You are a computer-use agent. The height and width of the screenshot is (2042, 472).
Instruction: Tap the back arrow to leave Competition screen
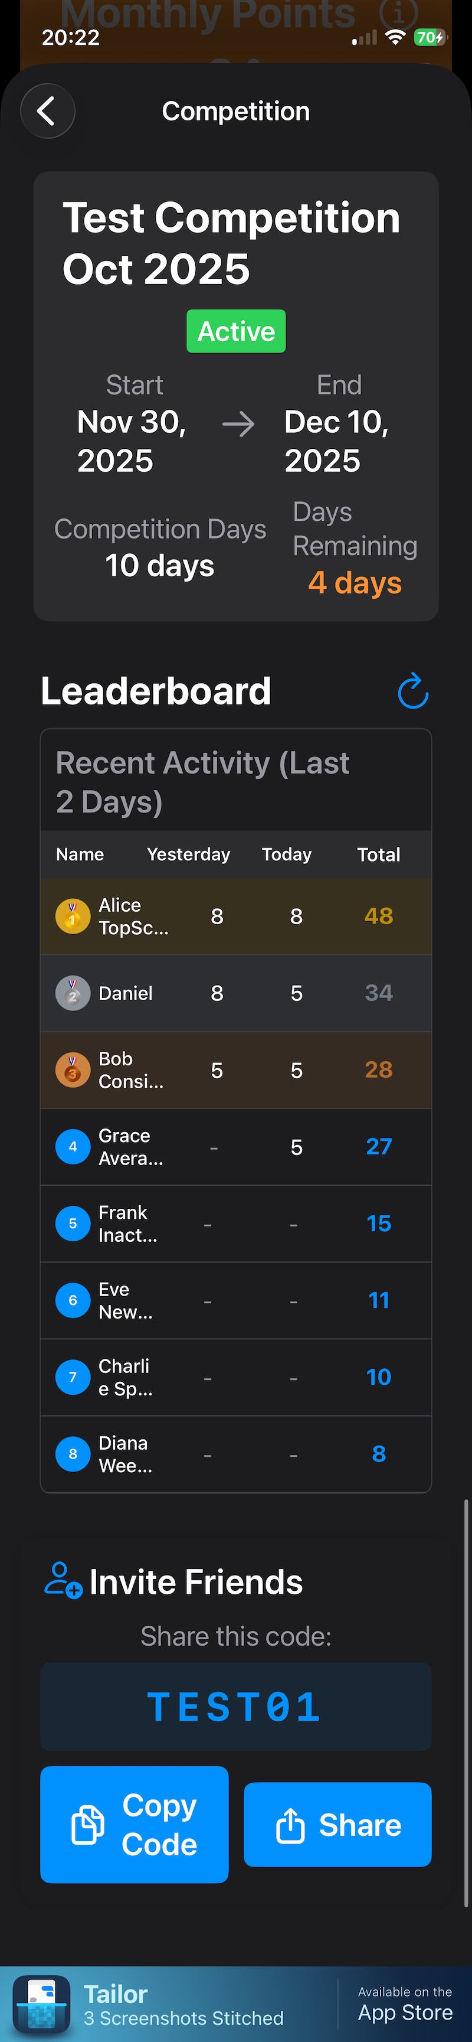point(47,111)
